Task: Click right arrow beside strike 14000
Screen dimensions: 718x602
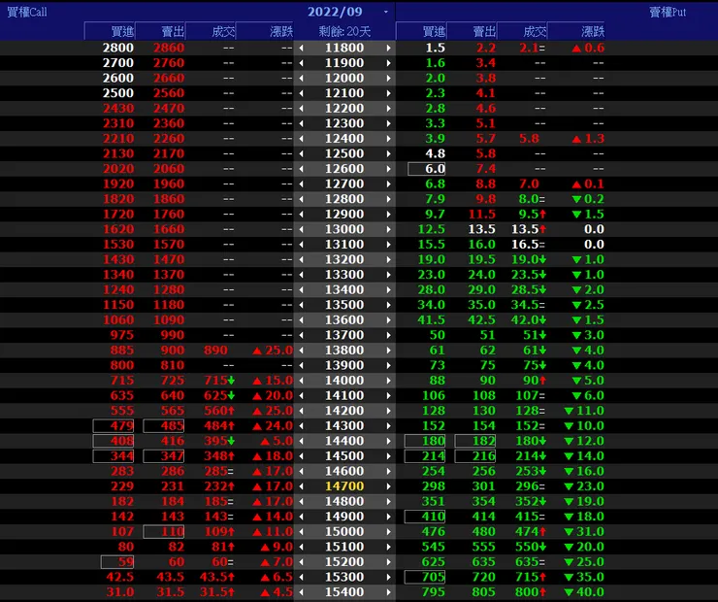Action: pyautogui.click(x=389, y=381)
